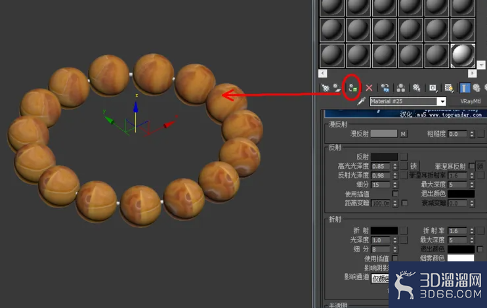Toggle the Fresnel IOR lock (锁) button
Image resolution: width=487 pixels, height=308 pixels.
480,166
